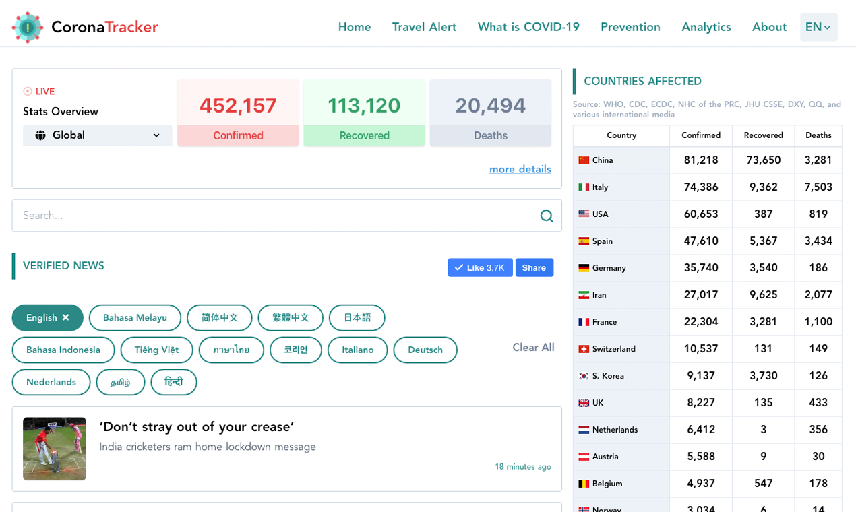Open the About nav item
Screen dimensions: 856x512
[769, 27]
